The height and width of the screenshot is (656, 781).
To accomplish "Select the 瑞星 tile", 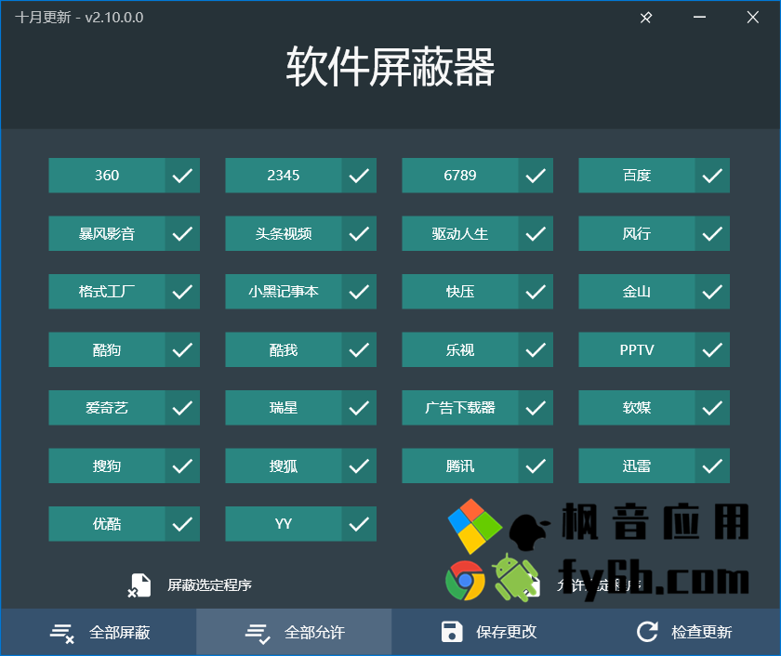I will click(x=301, y=408).
